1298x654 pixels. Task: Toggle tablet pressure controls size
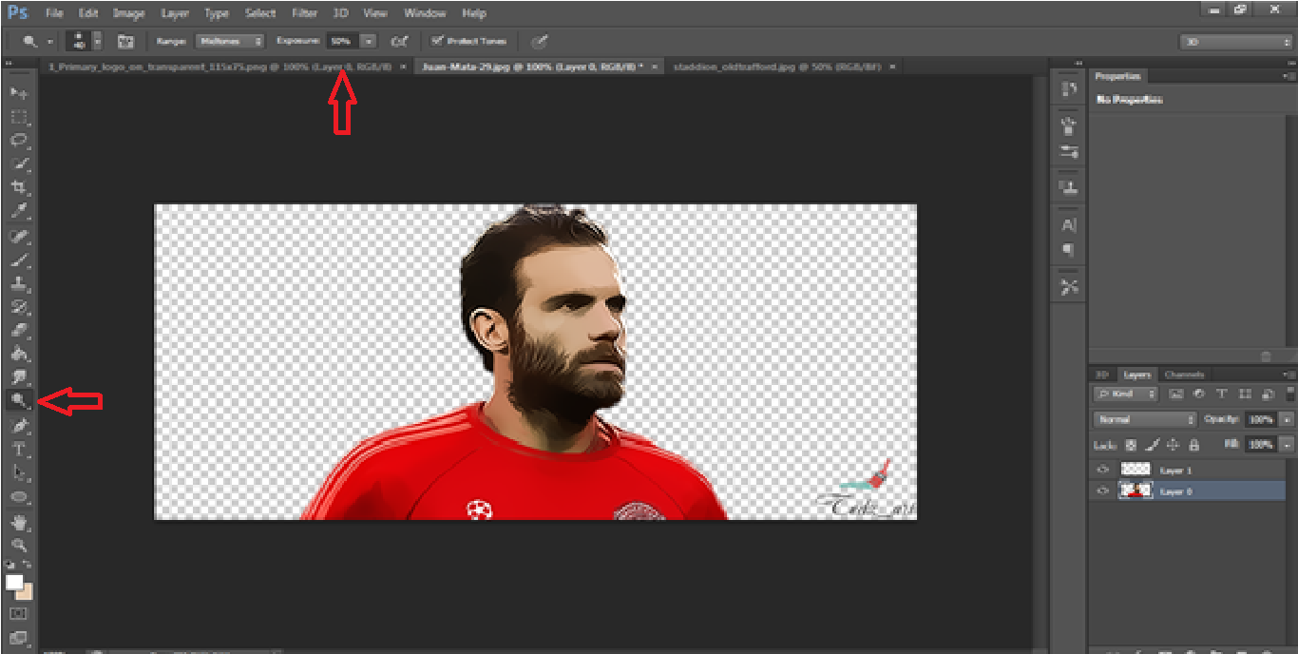click(540, 41)
